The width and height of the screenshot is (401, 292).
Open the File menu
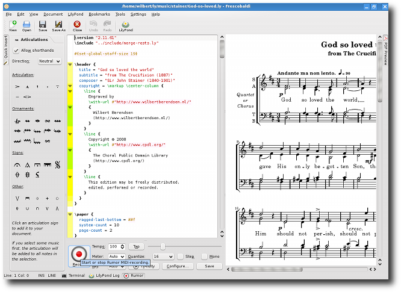8,14
